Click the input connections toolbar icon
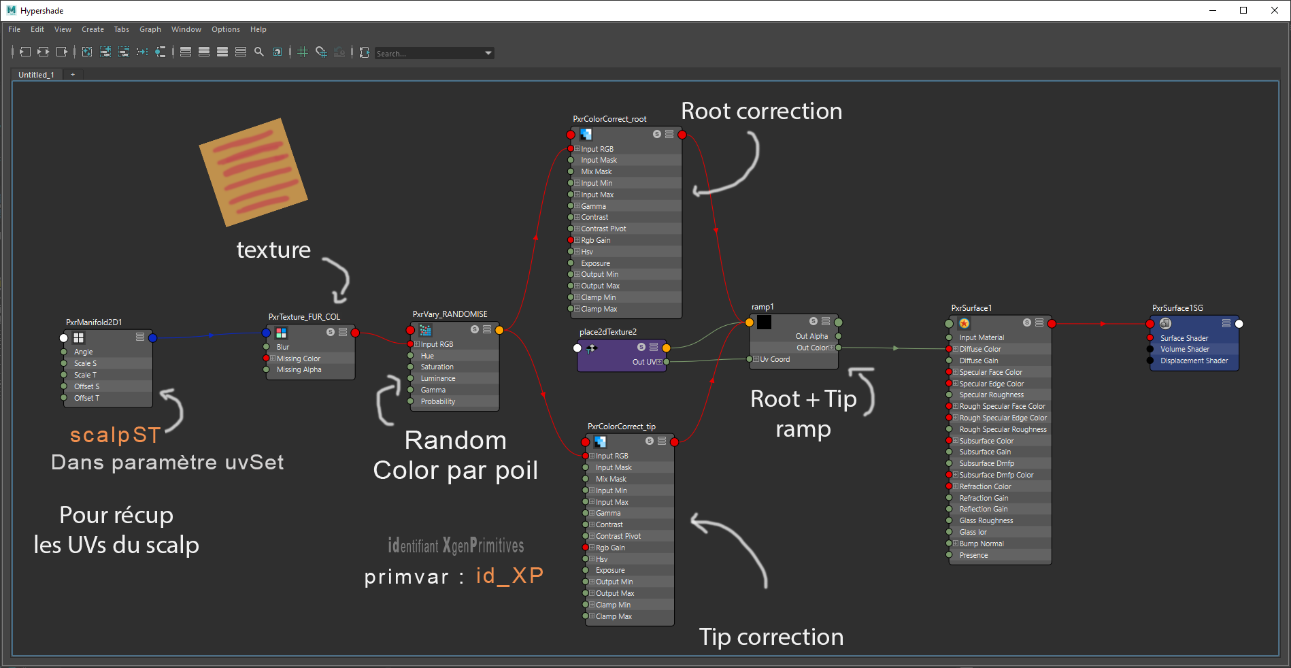Screen dimensions: 1291x668 click(24, 52)
